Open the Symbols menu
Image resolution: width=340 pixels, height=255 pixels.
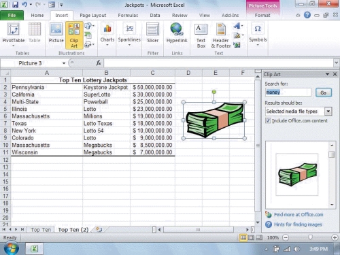pyautogui.click(x=258, y=35)
